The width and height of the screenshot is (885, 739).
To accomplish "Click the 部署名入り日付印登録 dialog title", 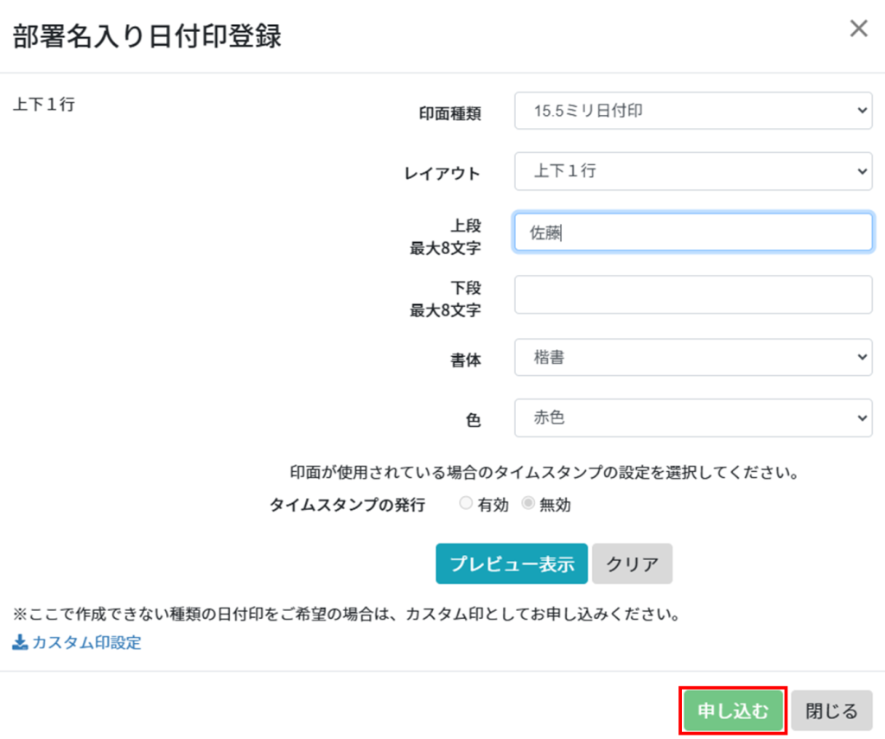I will pyautogui.click(x=147, y=36).
